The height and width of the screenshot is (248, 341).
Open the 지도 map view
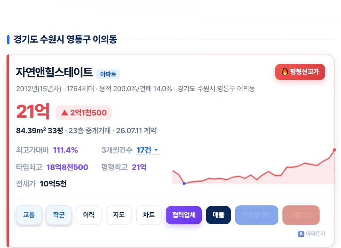point(119,215)
